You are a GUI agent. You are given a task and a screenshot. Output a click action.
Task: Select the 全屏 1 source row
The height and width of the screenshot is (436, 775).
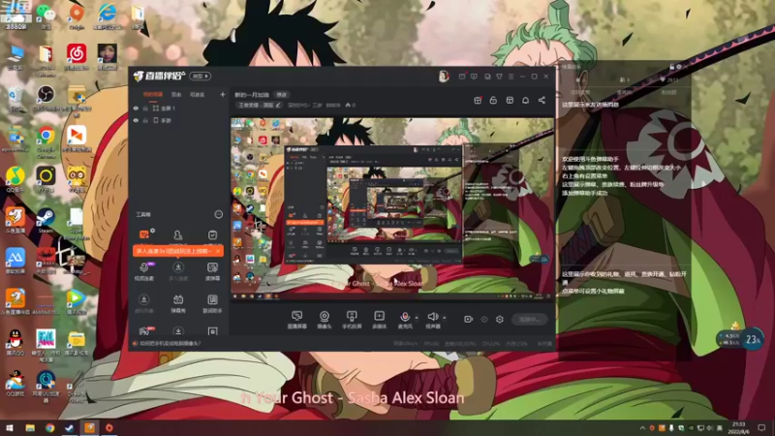179,108
